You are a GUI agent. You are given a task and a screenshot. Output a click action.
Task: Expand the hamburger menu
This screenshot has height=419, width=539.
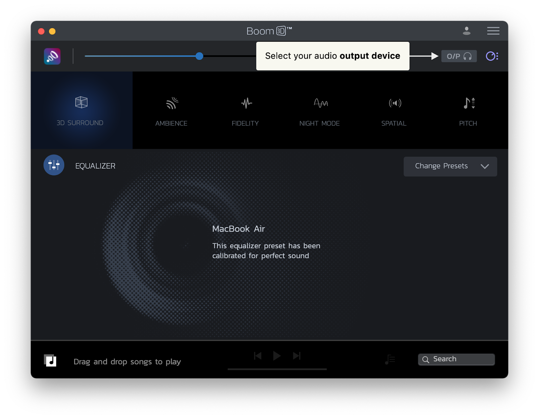click(x=493, y=31)
